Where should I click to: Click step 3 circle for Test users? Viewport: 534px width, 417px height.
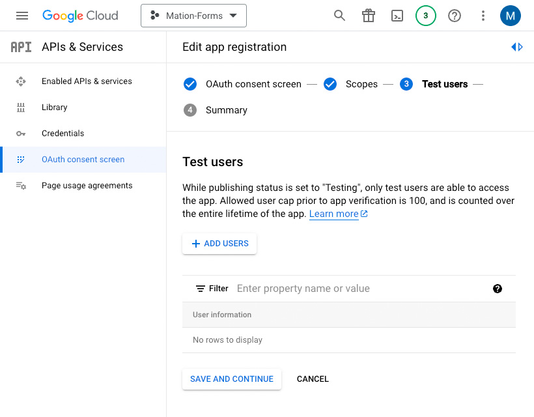pos(406,84)
